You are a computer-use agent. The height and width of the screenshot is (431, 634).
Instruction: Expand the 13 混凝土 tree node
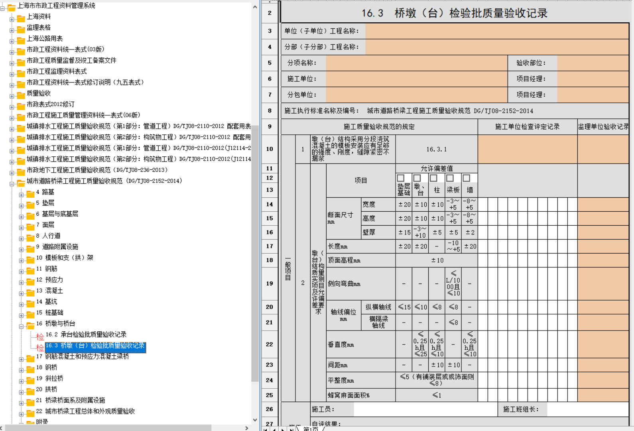22,293
